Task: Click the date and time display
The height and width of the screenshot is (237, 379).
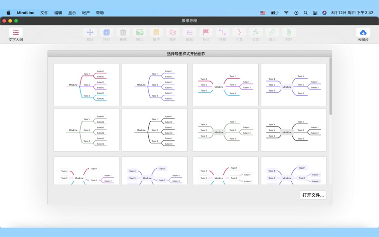Action: 352,13
